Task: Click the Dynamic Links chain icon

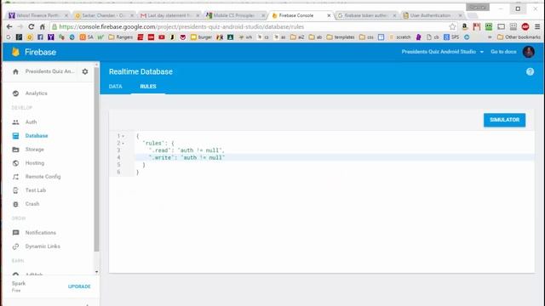Action: (x=15, y=246)
